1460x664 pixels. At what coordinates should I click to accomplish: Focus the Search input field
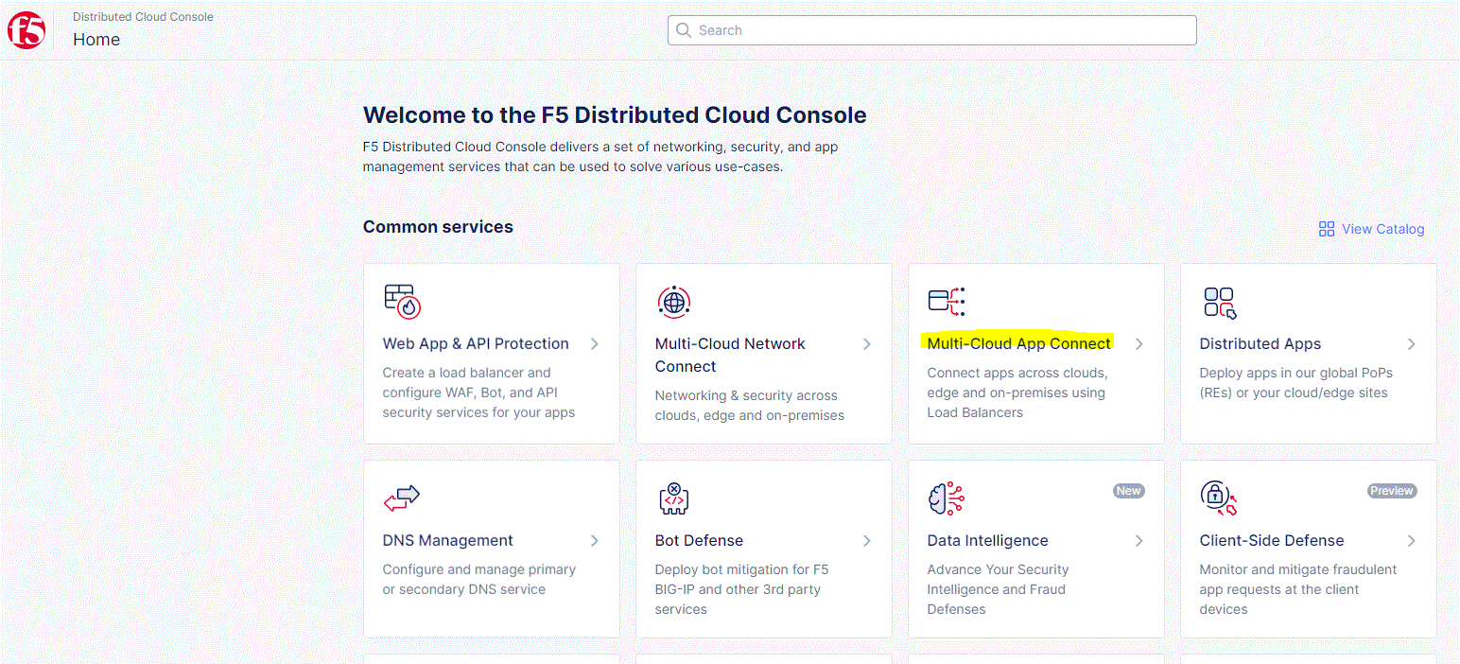click(x=932, y=30)
